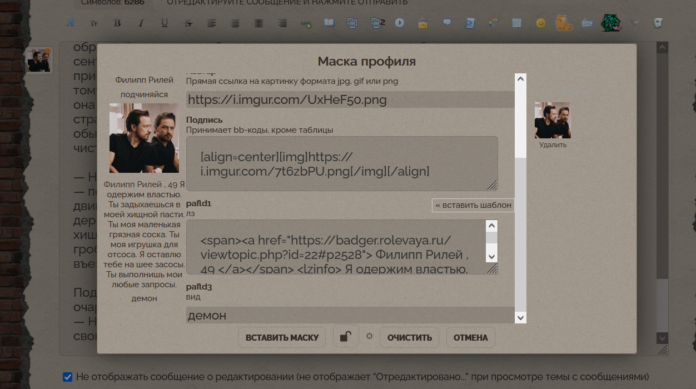Image resolution: width=696 pixels, height=389 pixels.
Task: Open the font size tool
Action: pos(94,23)
